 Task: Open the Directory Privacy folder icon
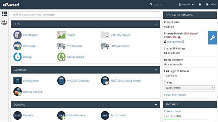(x=105, y=35)
